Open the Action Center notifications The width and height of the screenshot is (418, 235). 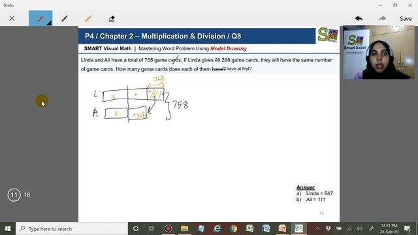(x=407, y=228)
